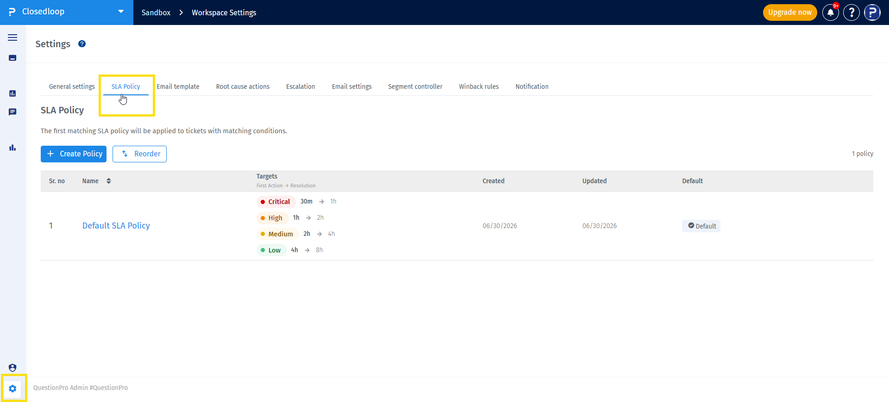Image resolution: width=889 pixels, height=402 pixels.
Task: Click QuestionPro Admin footer text
Action: click(x=81, y=388)
